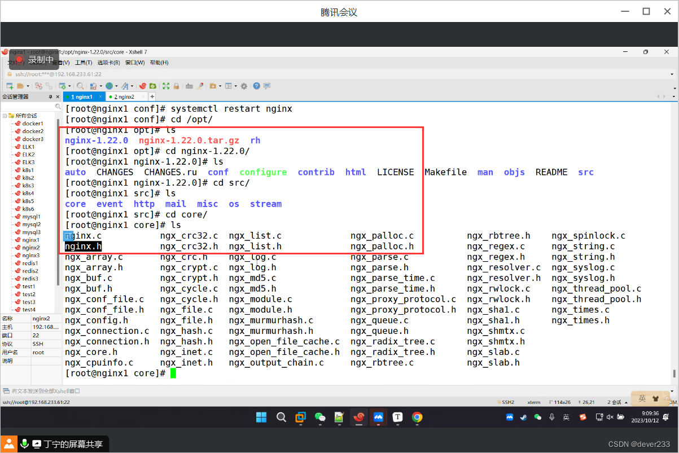Add a new tab with plus button
Viewport: 679px width, 453px height.
[152, 97]
